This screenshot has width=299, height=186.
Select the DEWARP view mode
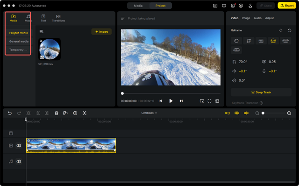coord(285,41)
